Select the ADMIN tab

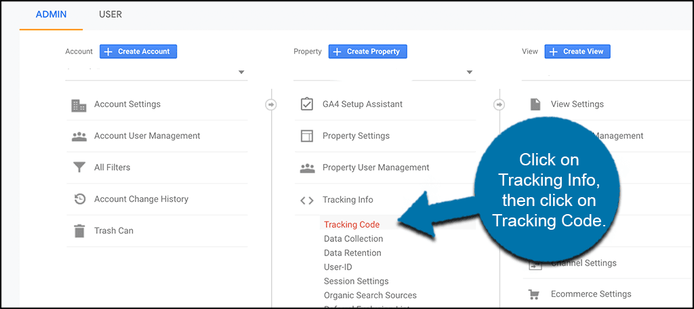[x=51, y=14]
